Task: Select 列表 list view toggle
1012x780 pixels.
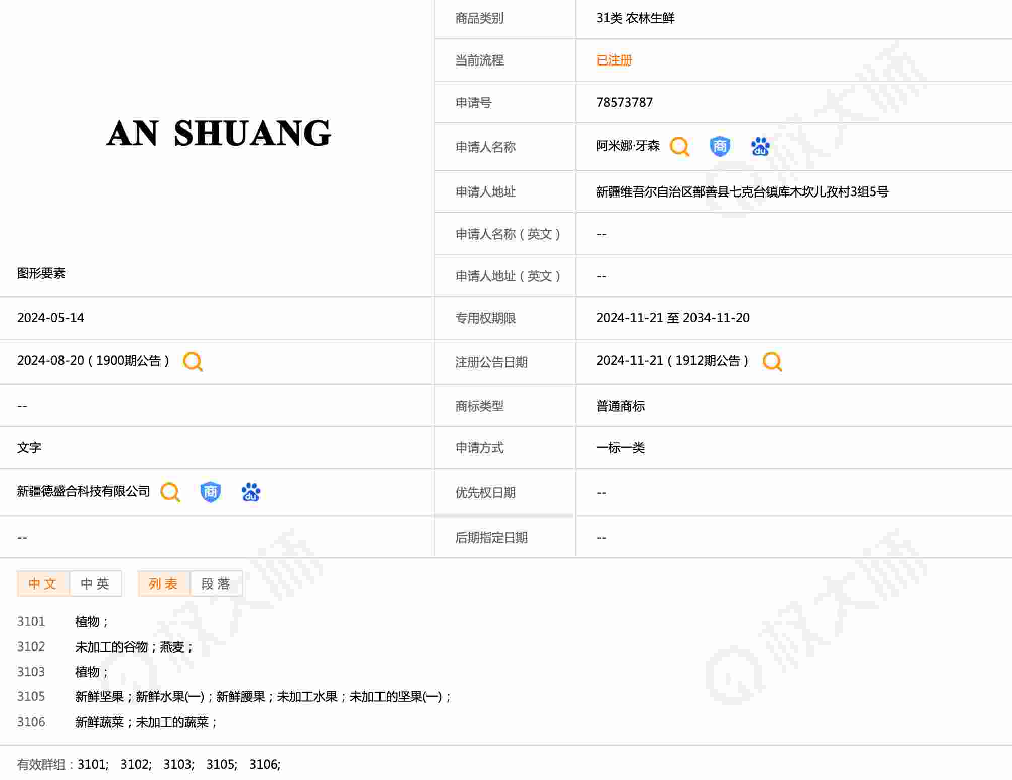Action: 164,583
